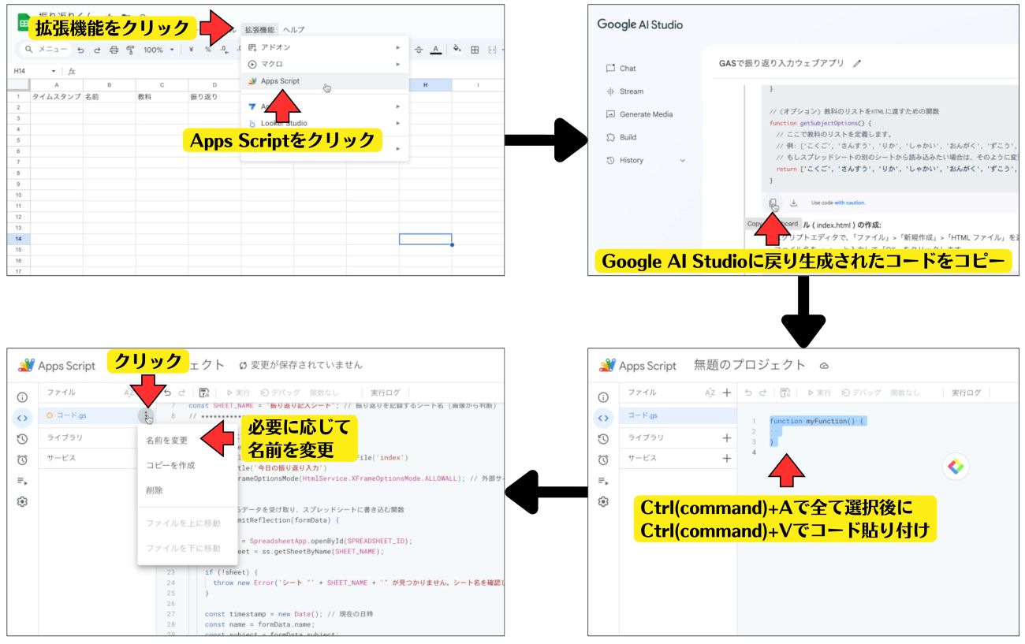This screenshot has height=644, width=1025.
Task: Select the cell containing 名前
Action: 109,96
